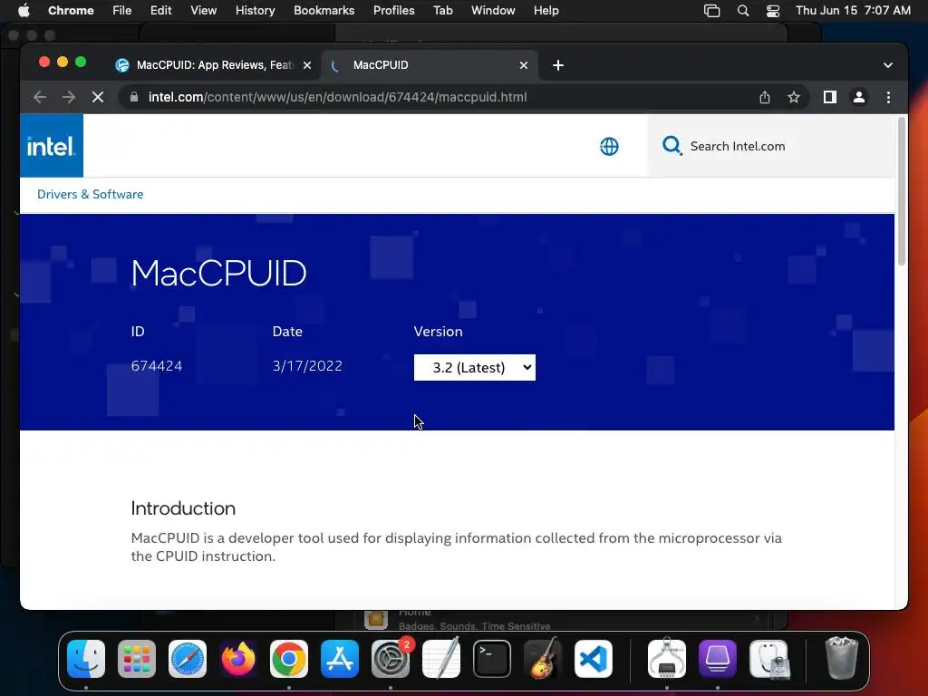View site security lock info

[134, 97]
